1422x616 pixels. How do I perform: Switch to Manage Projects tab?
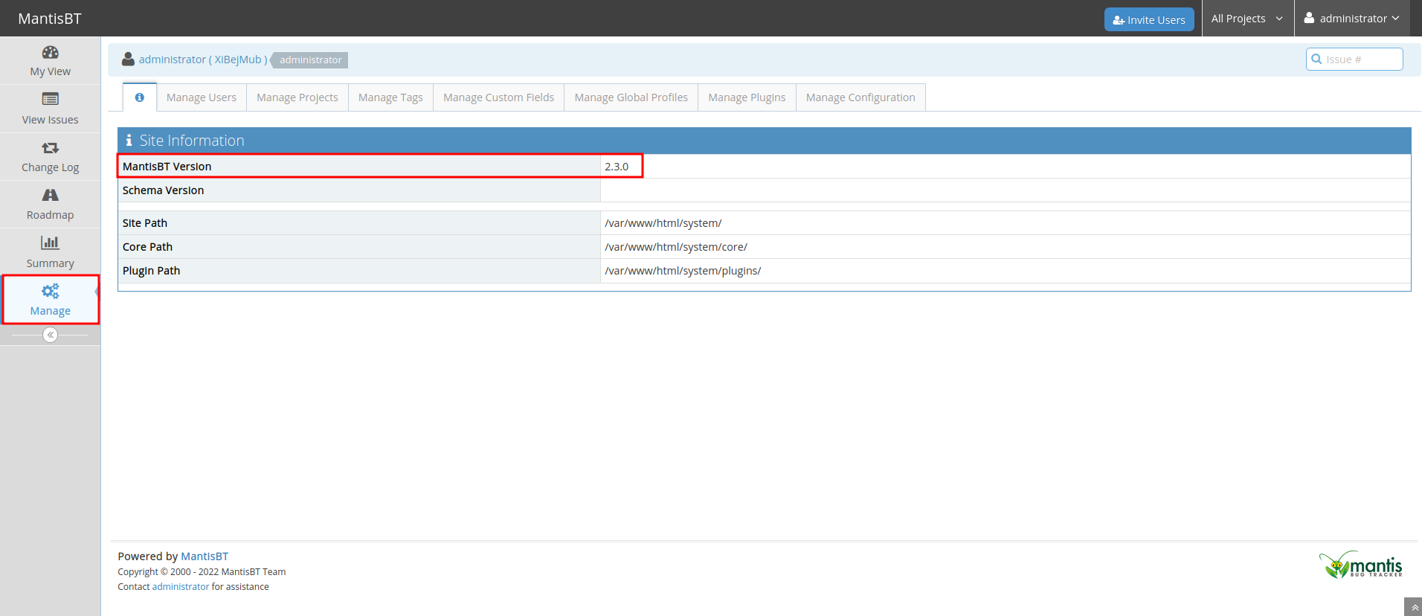[x=297, y=97]
